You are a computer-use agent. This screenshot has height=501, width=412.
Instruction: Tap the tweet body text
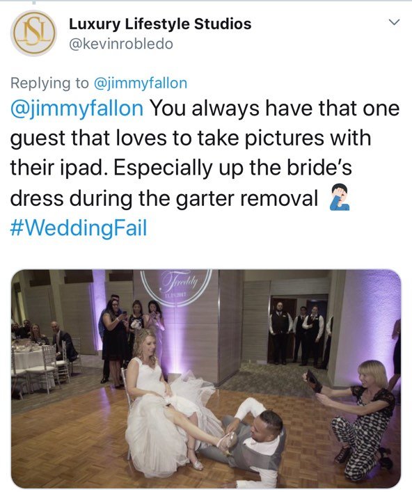click(205, 168)
